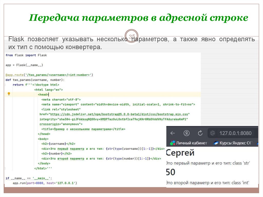Click the yellow lightbulb intention icon in the gutter

coord(9,94)
